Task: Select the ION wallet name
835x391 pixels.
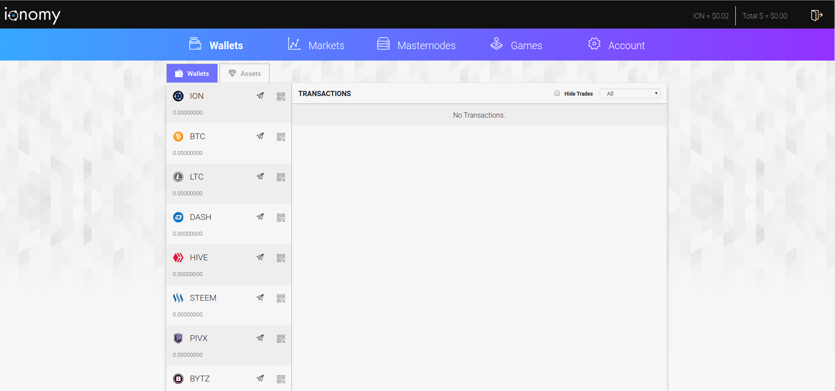Action: click(197, 96)
